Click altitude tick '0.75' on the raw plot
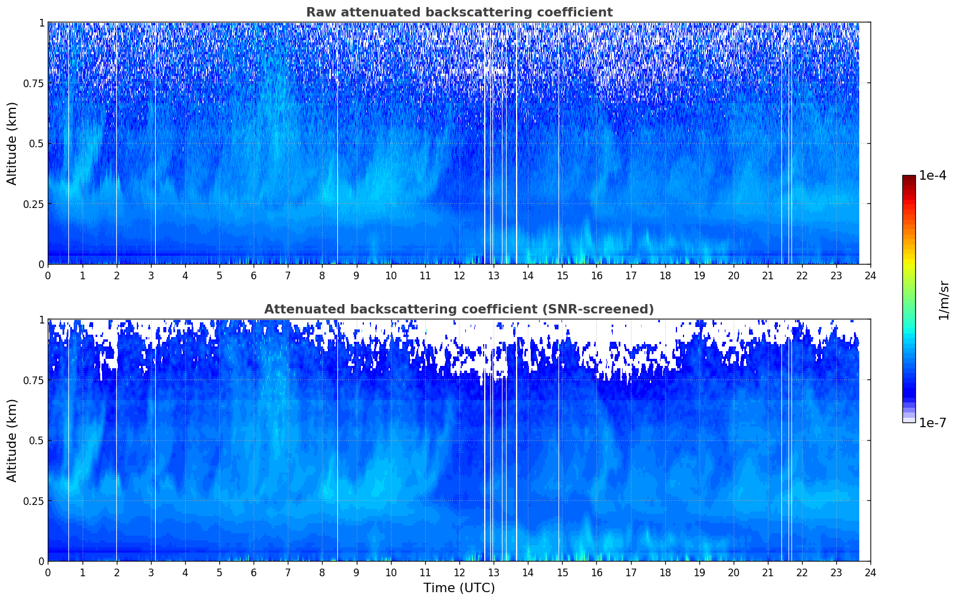Viewport: 956px width, 601px height. [x=34, y=83]
